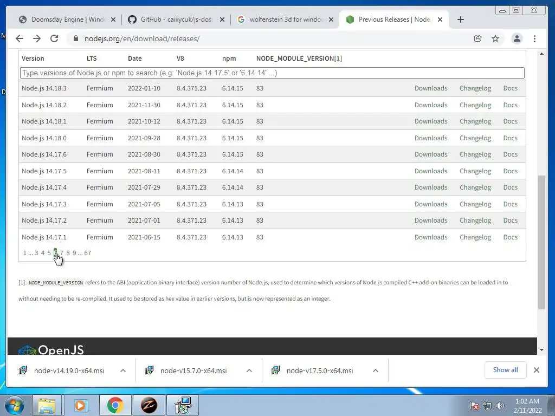This screenshot has height=416, width=555.
Task: Go to pagination page 3
Action: point(36,253)
